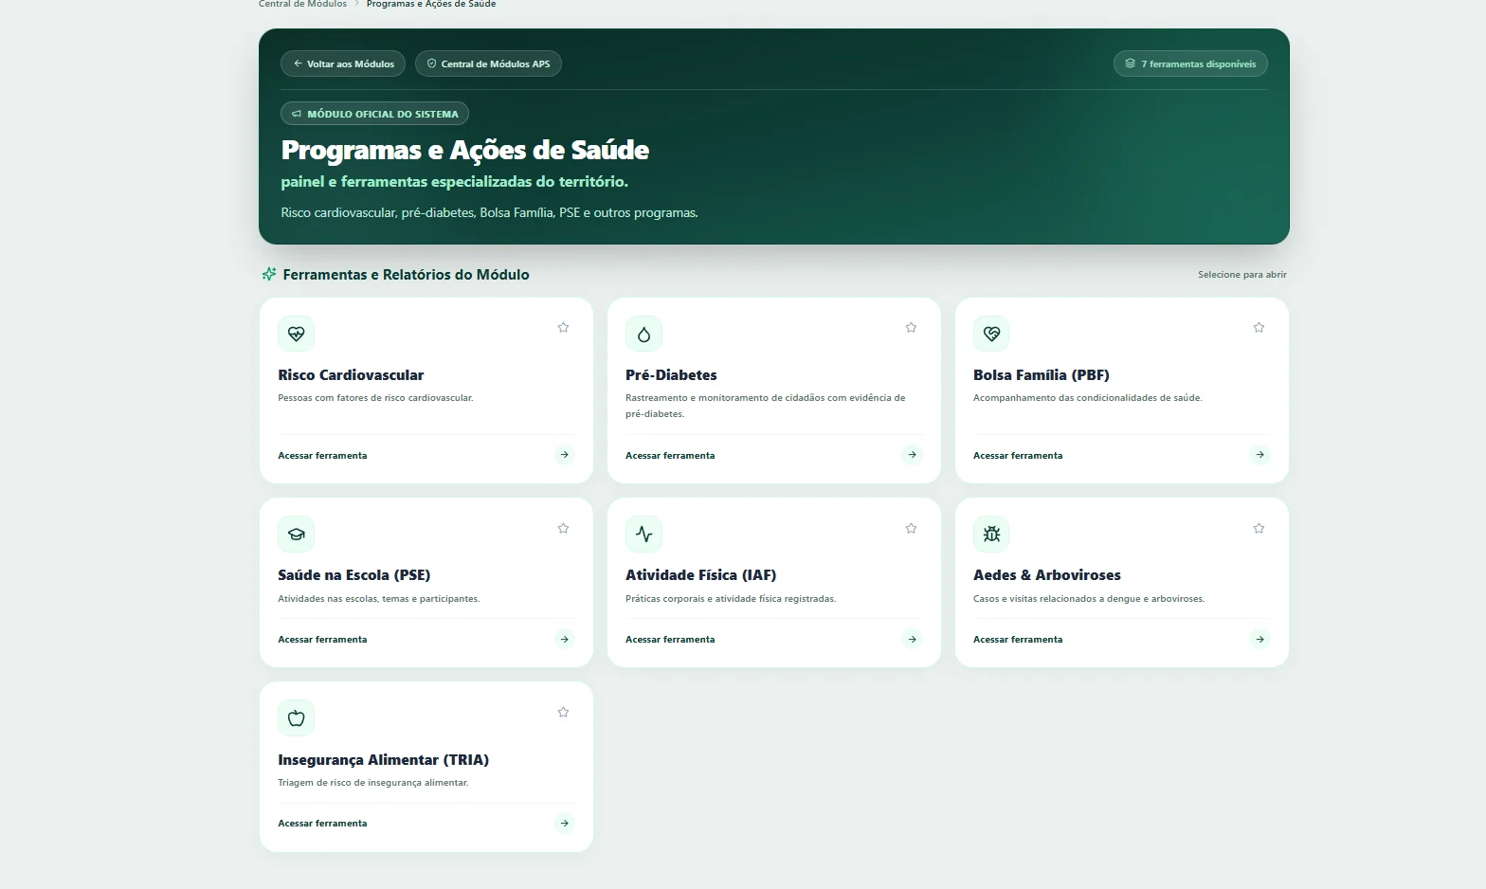Click the Pré-Diabetes card title

click(x=671, y=375)
